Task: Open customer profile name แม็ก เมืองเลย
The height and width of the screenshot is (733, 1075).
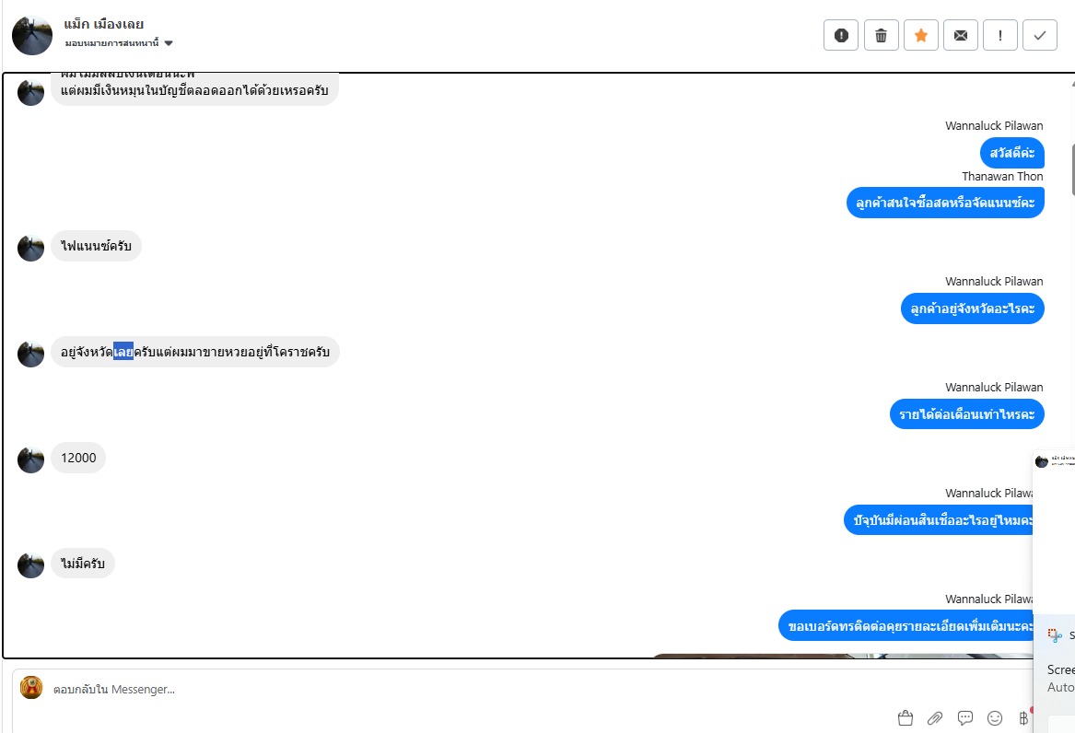Action: [x=103, y=24]
